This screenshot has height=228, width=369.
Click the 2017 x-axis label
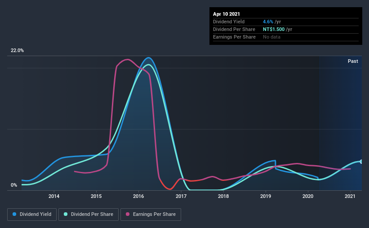point(181,196)
